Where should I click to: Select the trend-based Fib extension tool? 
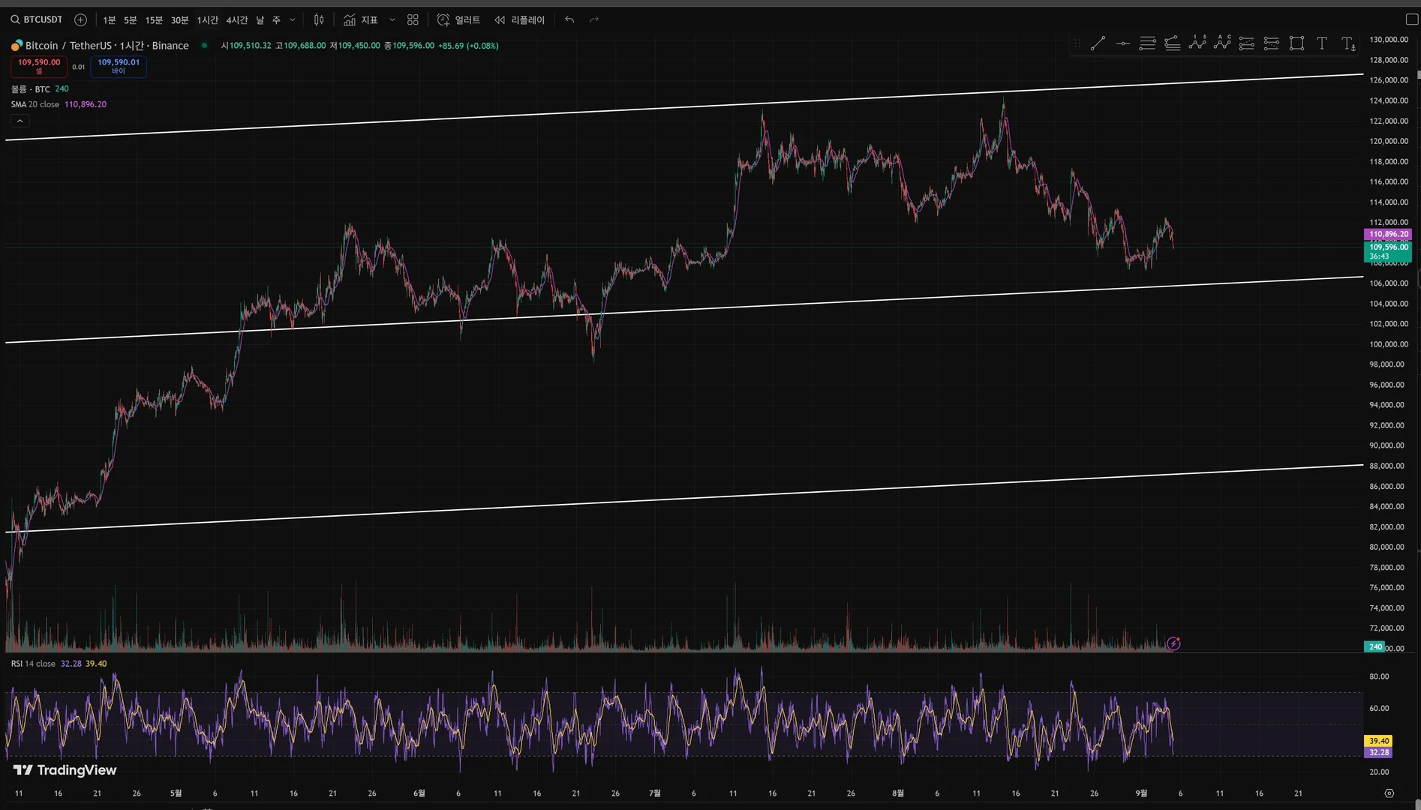point(1172,43)
